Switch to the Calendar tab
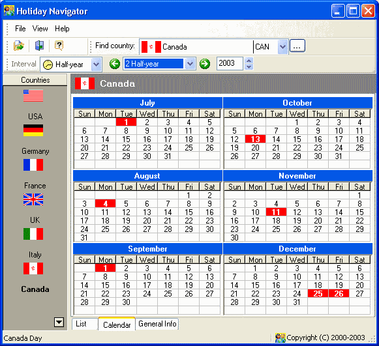 pos(117,324)
